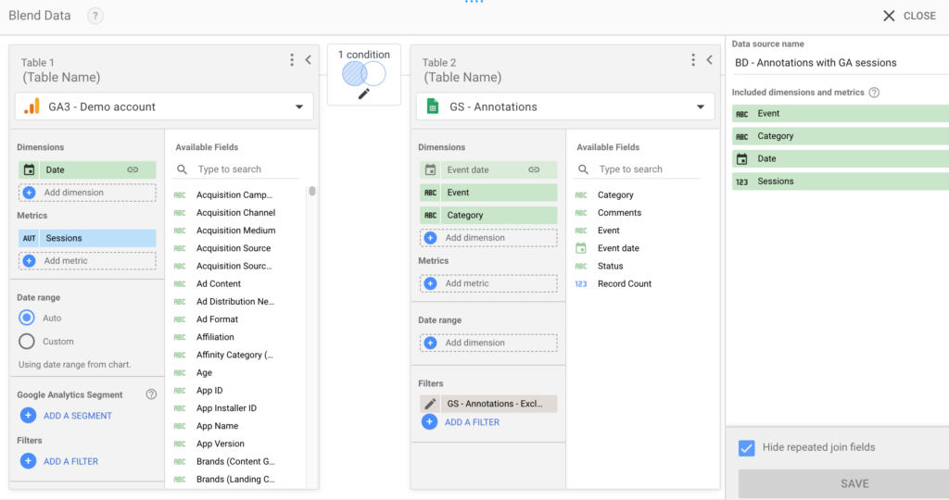
Task: Select included Event field chip
Action: click(x=841, y=114)
